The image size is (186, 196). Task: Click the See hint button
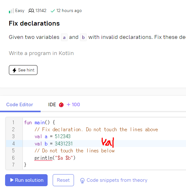coord(23,70)
